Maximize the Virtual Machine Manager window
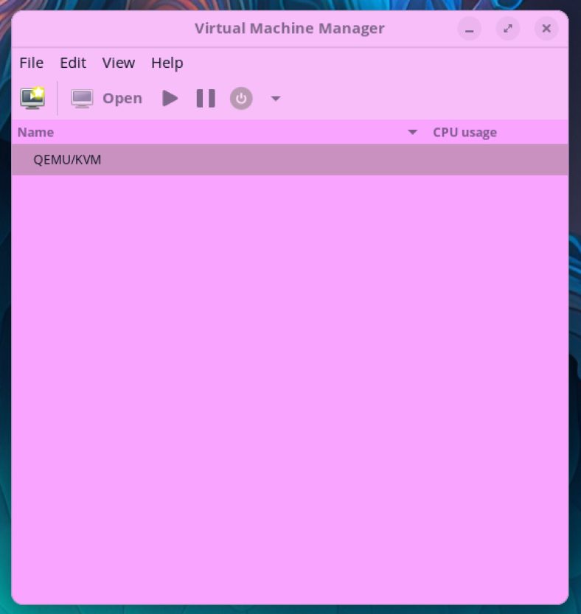Screen dimensions: 581x614 click(x=507, y=29)
